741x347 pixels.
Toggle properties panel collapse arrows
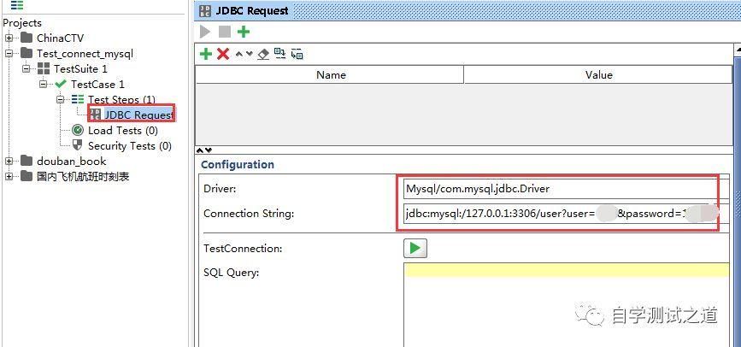click(204, 150)
